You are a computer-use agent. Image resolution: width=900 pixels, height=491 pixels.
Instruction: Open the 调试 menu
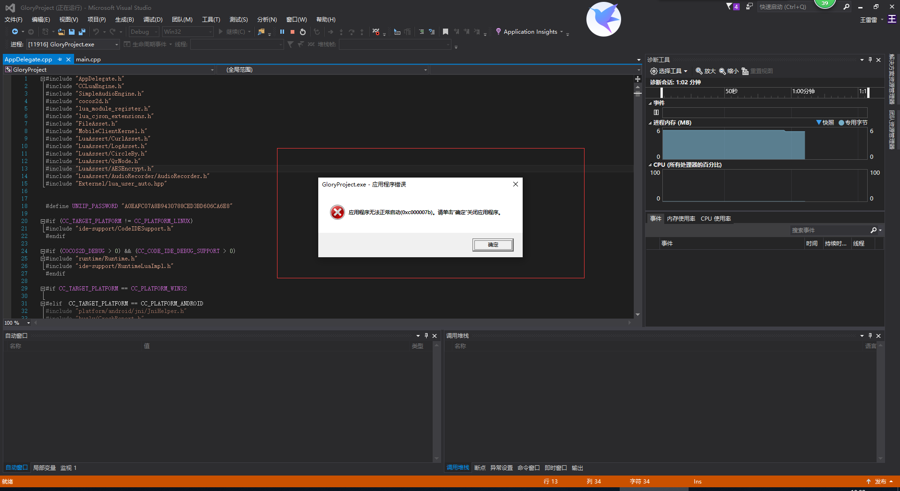pyautogui.click(x=152, y=19)
